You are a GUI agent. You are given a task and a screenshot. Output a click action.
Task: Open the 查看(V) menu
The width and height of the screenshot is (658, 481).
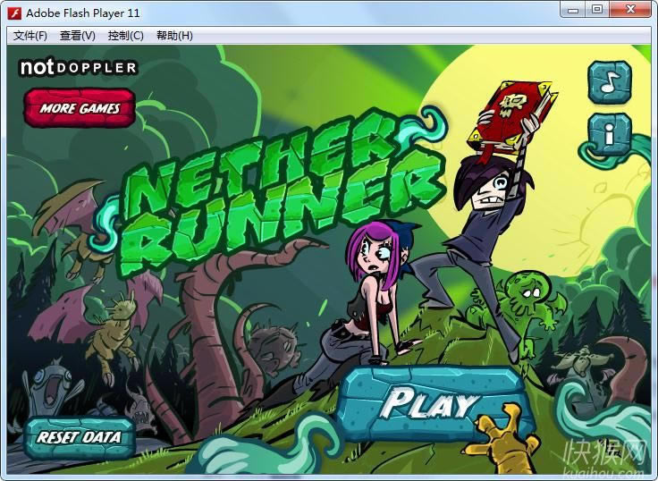point(78,36)
